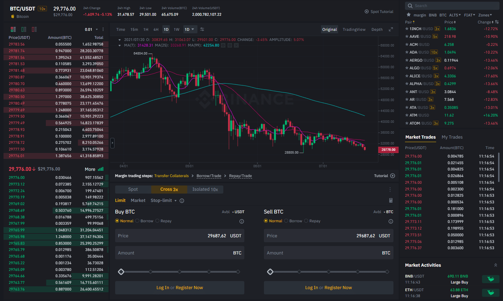The width and height of the screenshot is (503, 301).
Task: Show sell orders only view icon
Action: tap(34, 29)
